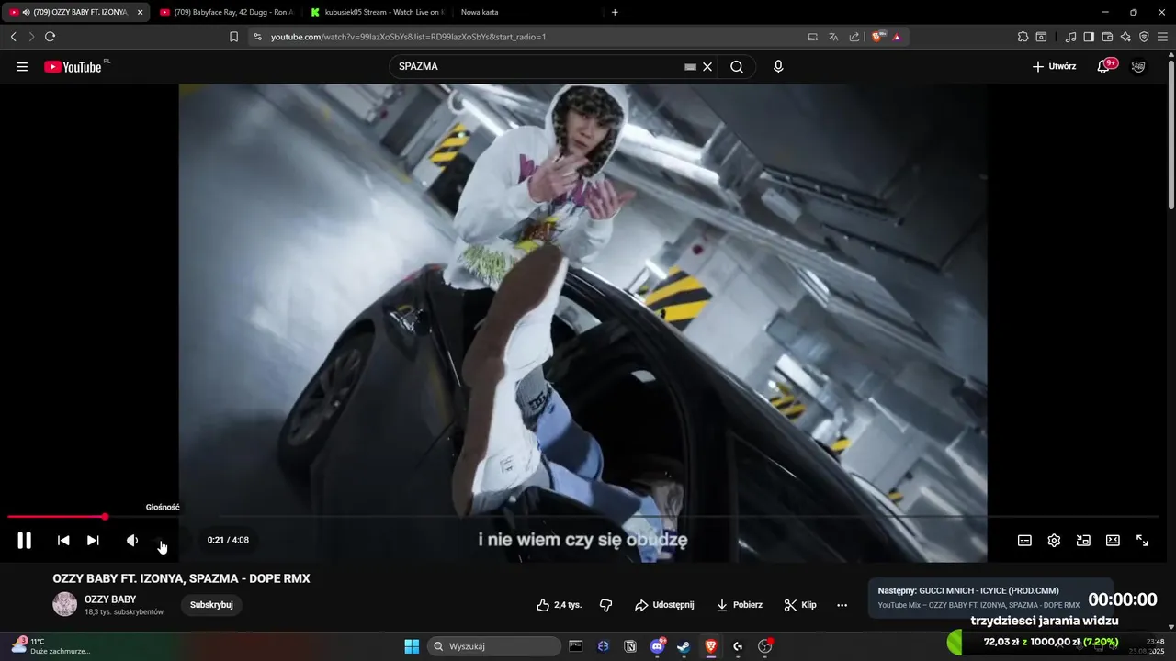Dislike the video
Screen dimensions: 1176x661
[605, 605]
